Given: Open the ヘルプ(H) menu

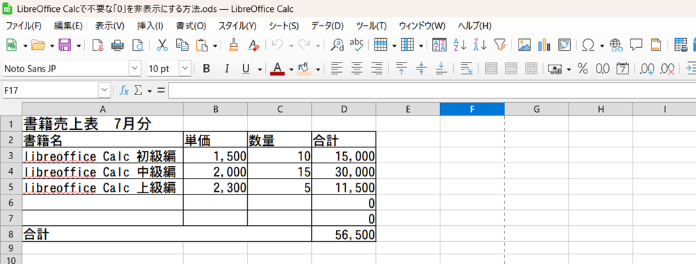Looking at the screenshot, I should (x=475, y=26).
